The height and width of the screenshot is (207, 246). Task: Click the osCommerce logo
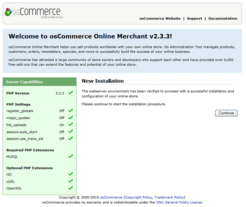pyautogui.click(x=32, y=13)
